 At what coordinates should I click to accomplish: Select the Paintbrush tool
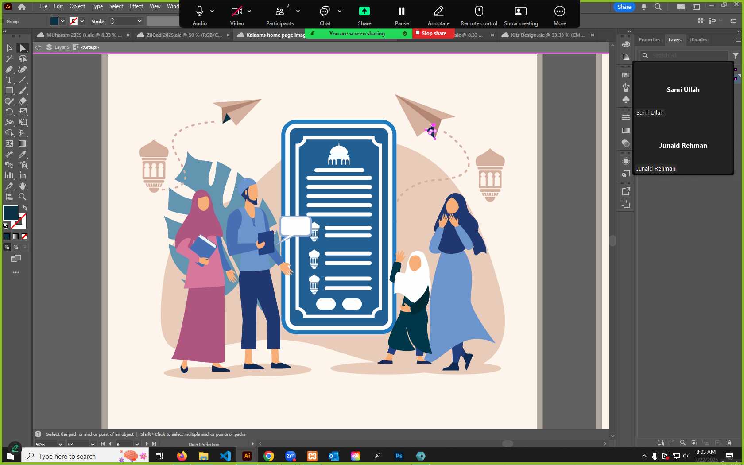(x=23, y=90)
